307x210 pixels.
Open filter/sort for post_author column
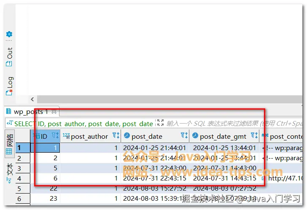coord(116,135)
